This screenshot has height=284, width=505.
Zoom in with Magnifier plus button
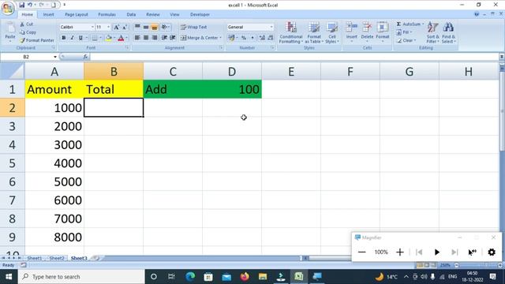(x=400, y=252)
